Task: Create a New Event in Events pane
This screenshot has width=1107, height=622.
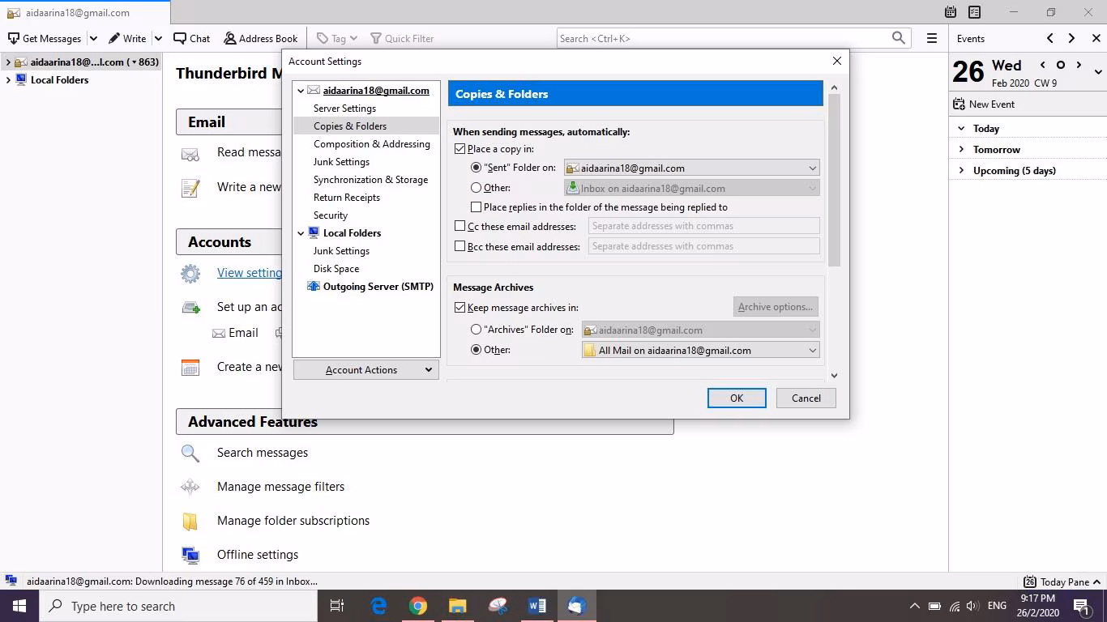Action: pyautogui.click(x=985, y=104)
